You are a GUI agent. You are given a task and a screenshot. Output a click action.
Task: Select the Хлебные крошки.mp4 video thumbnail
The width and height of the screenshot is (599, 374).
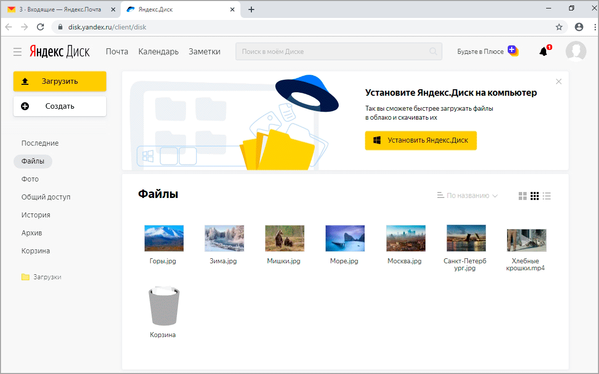526,240
